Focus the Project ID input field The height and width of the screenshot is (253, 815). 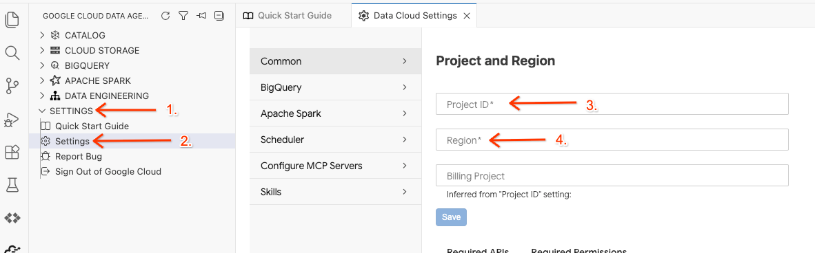(x=612, y=104)
